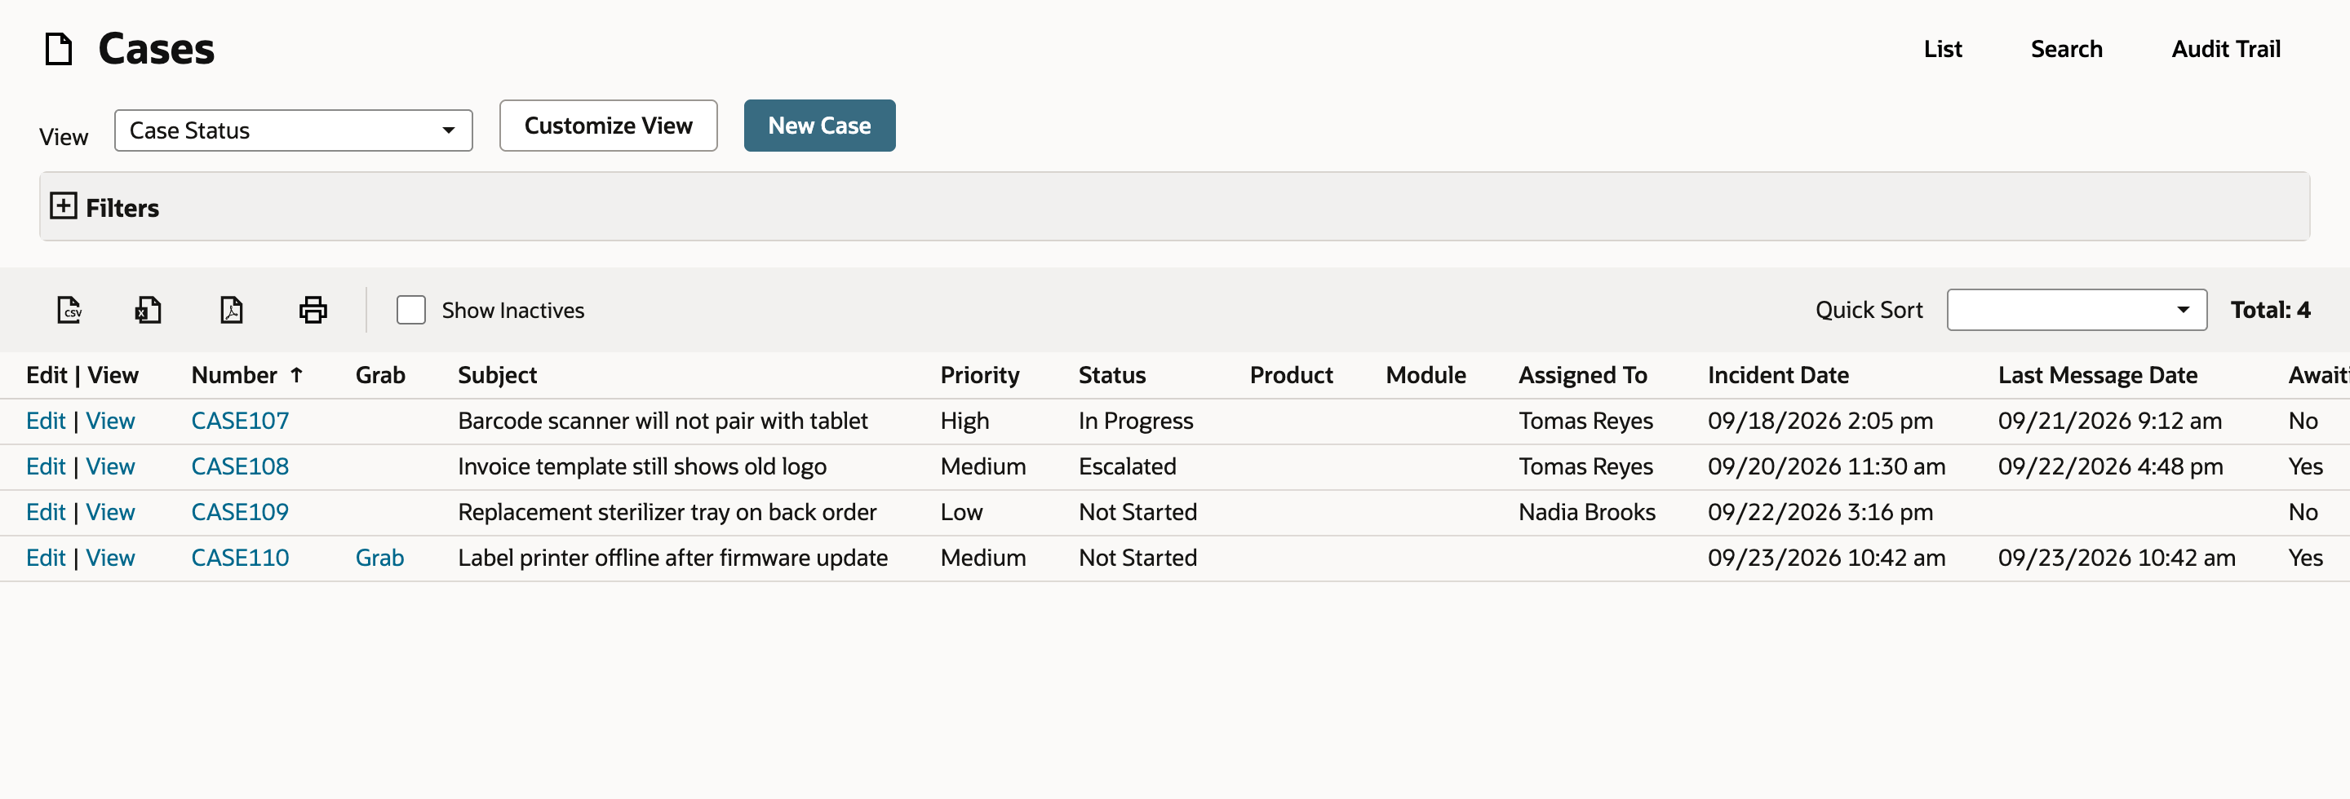Open the Quick Sort dropdown

click(x=2077, y=310)
